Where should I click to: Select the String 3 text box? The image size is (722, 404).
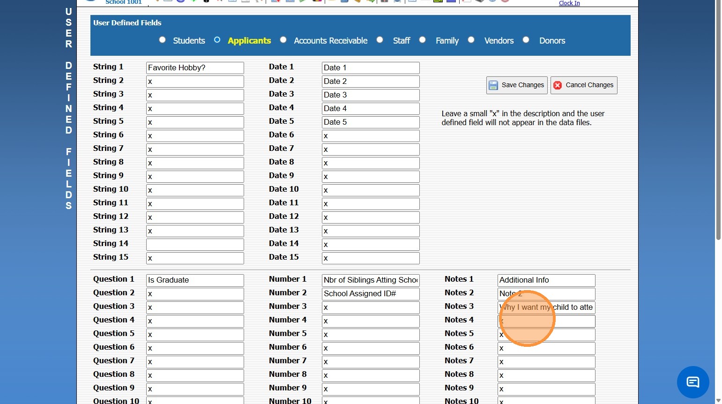coord(195,95)
